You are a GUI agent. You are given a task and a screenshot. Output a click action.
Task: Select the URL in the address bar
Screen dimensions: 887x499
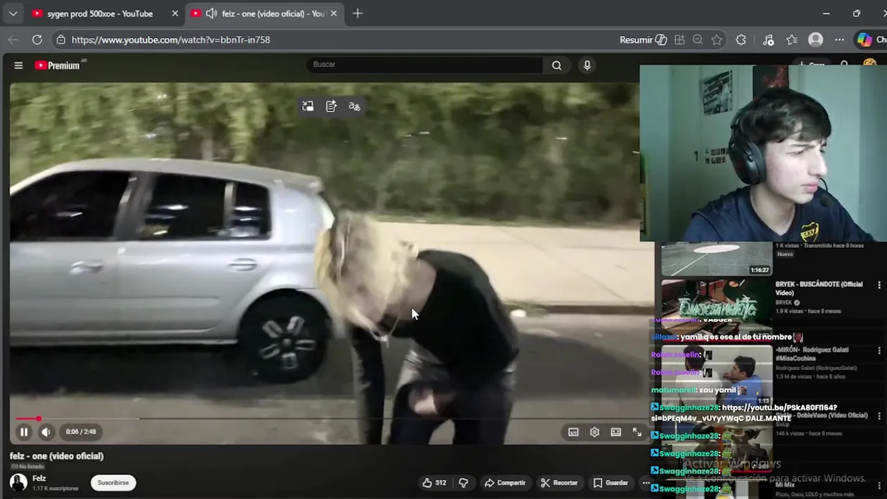(171, 40)
